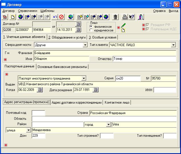181x154 pixels.
Task: Click the Выход menu item
Action: [173, 11]
